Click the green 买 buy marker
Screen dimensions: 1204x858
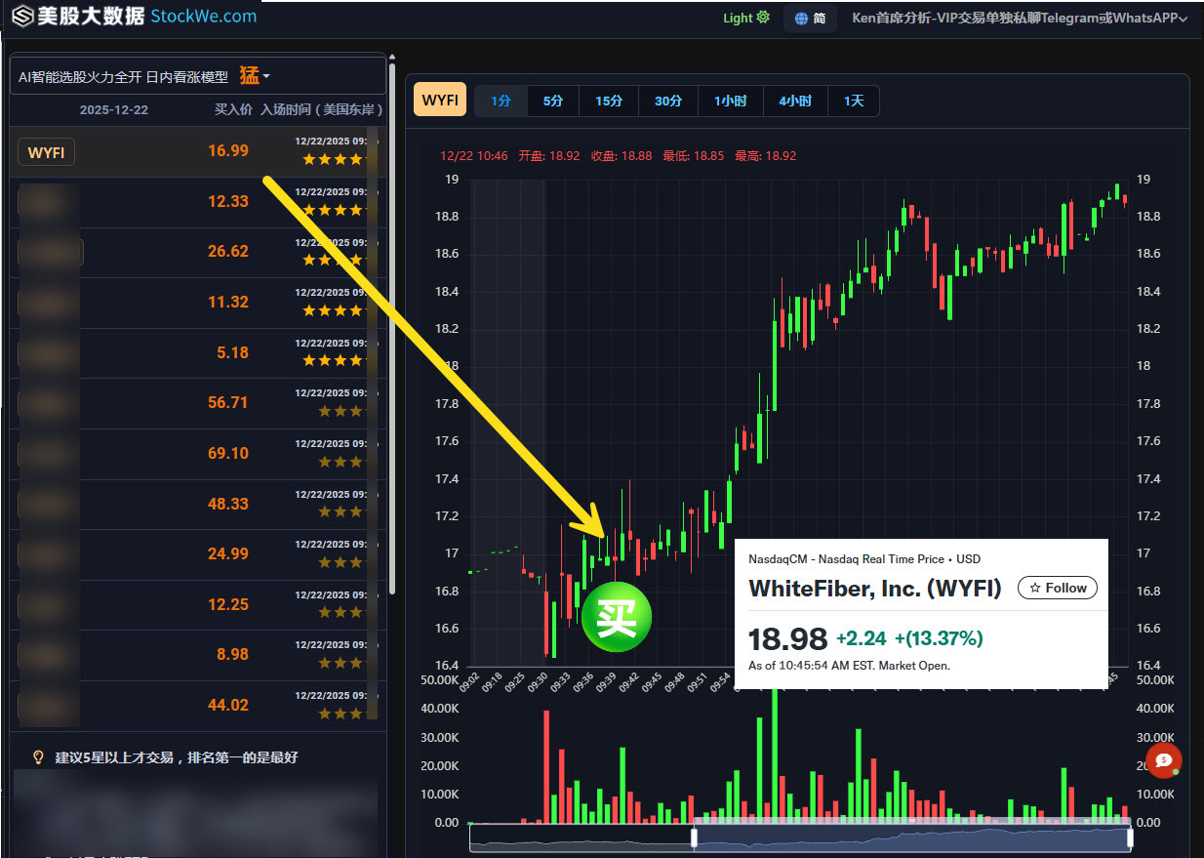tap(616, 618)
